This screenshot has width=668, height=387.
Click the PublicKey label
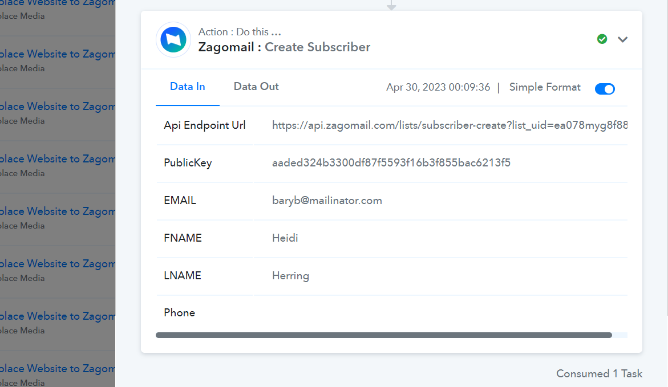coord(188,162)
